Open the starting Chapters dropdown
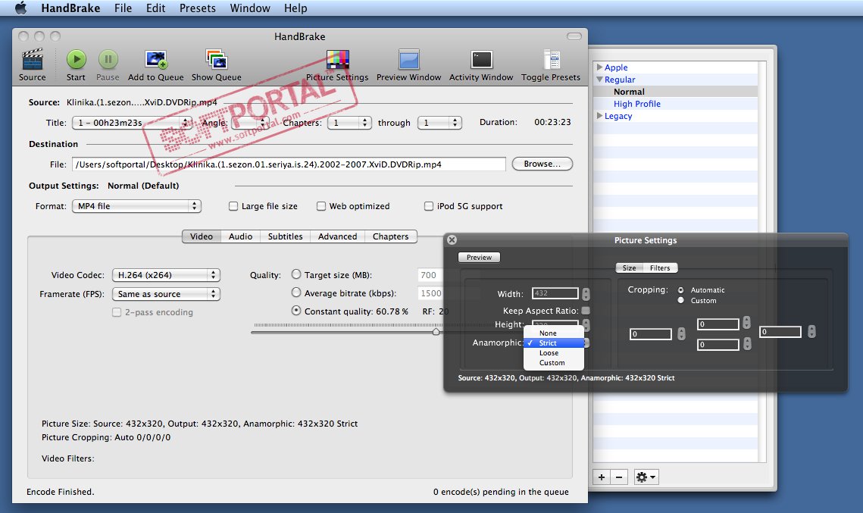 pos(349,123)
